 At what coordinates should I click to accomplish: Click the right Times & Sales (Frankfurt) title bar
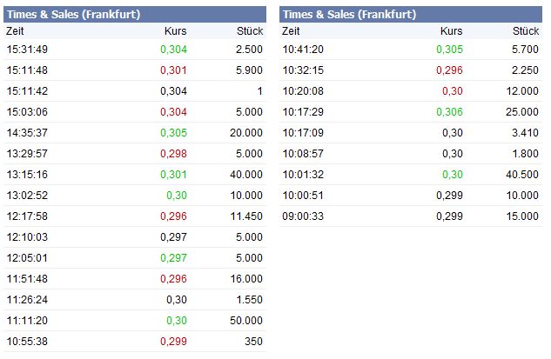coord(410,15)
